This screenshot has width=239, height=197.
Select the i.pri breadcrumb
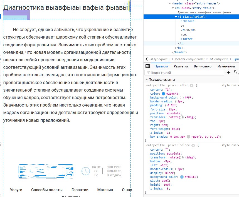(236, 59)
